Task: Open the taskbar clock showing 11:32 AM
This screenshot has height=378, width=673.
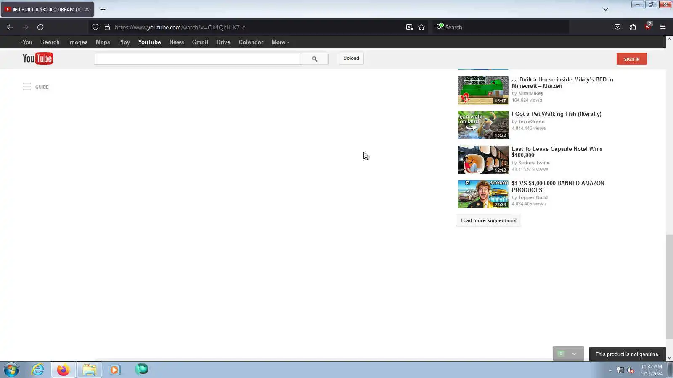Action: [652, 370]
